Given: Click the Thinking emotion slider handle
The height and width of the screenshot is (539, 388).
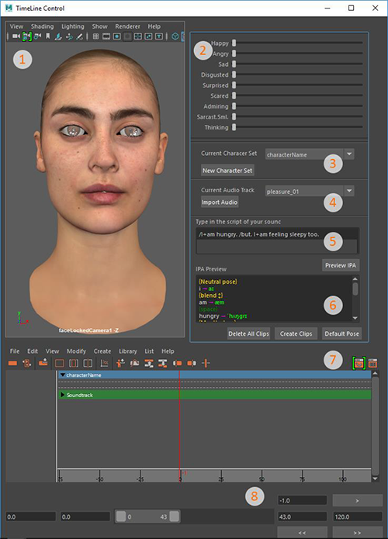Looking at the screenshot, I should (234, 127).
